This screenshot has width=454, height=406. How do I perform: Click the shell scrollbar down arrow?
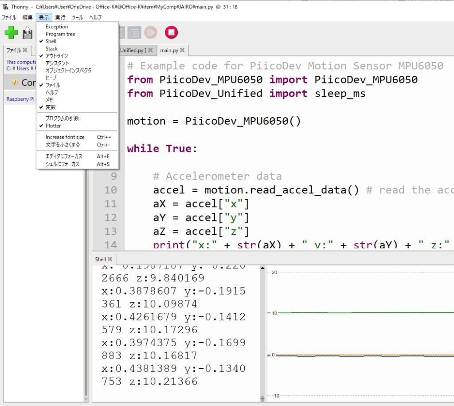pyautogui.click(x=262, y=399)
